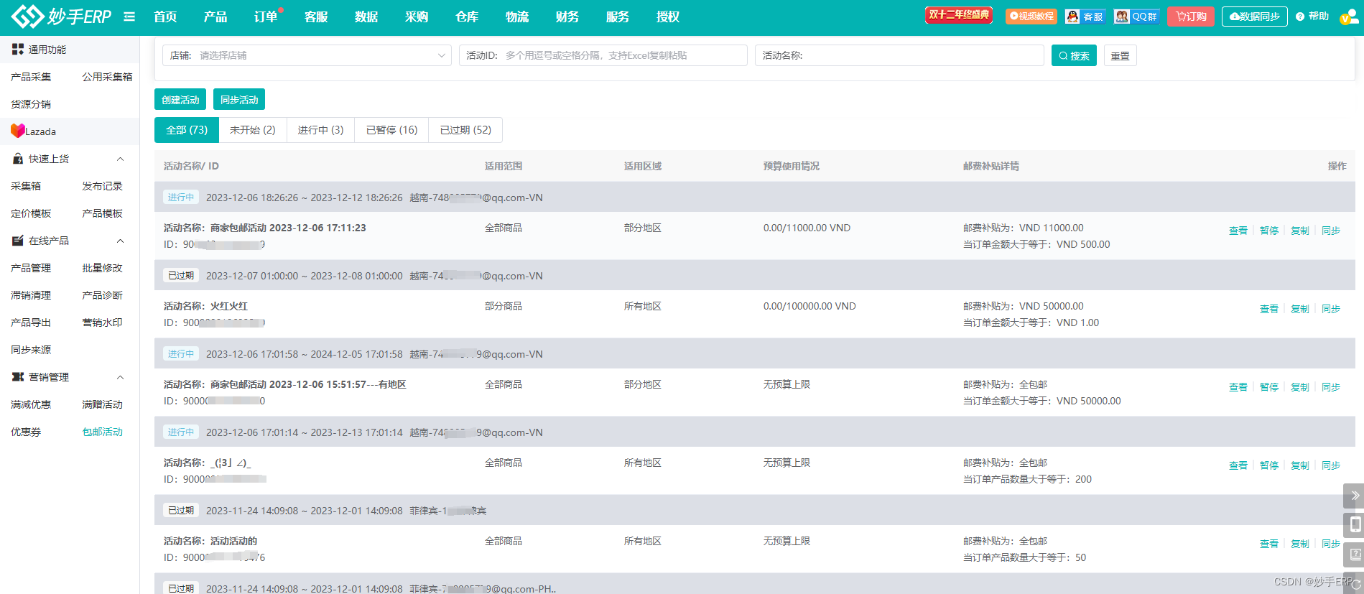The width and height of the screenshot is (1364, 594).
Task: Open 首页 in top navigation
Action: pos(165,17)
